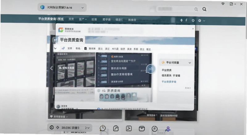The height and width of the screenshot is (135, 247).
Task: Click the blue squiggle icon in the tab row
Action: coord(63,48)
